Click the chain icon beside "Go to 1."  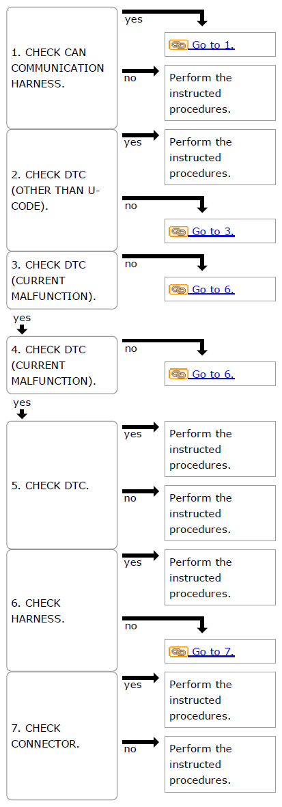[178, 45]
